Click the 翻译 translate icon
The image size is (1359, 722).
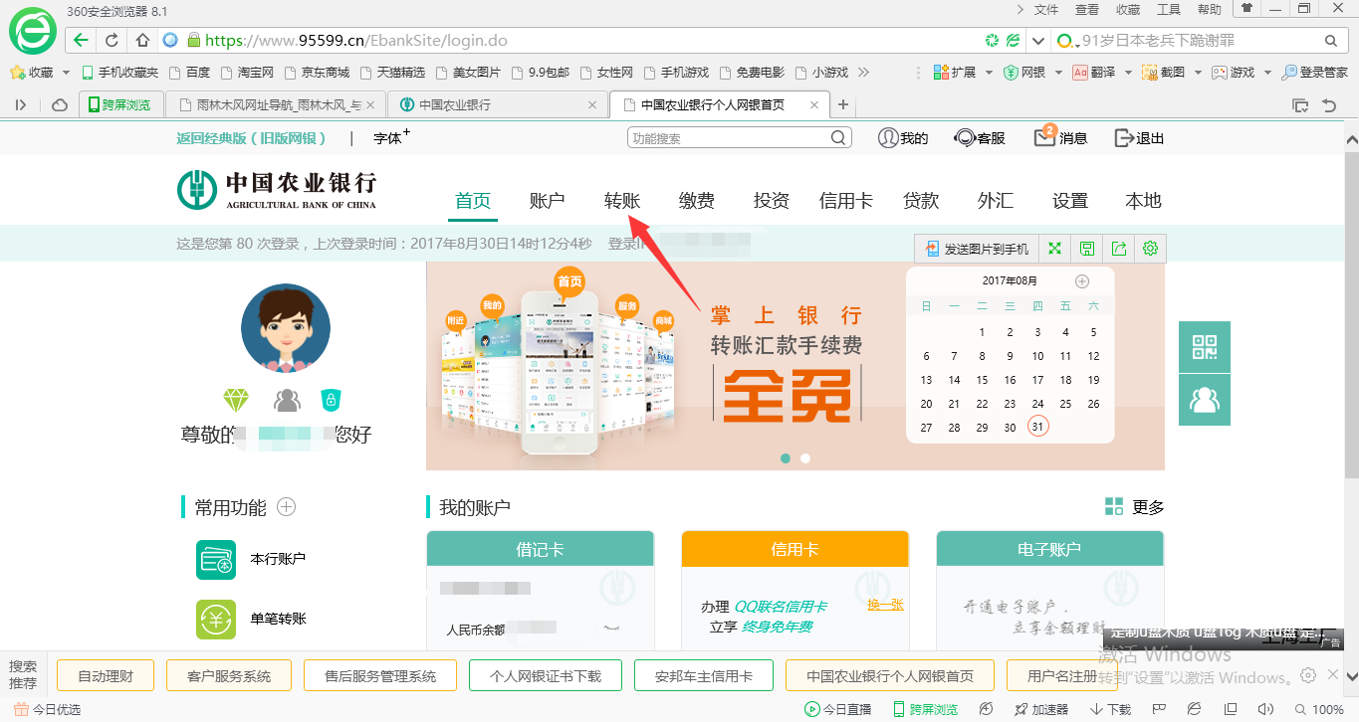click(x=1081, y=73)
